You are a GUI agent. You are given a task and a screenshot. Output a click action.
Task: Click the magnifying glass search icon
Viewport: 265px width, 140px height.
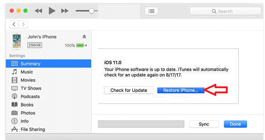click(x=214, y=11)
